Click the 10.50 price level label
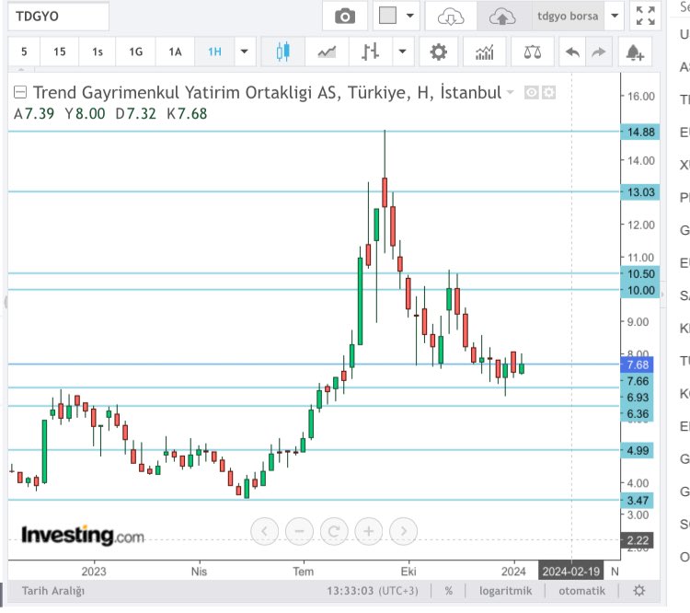This screenshot has width=690, height=613. [640, 274]
